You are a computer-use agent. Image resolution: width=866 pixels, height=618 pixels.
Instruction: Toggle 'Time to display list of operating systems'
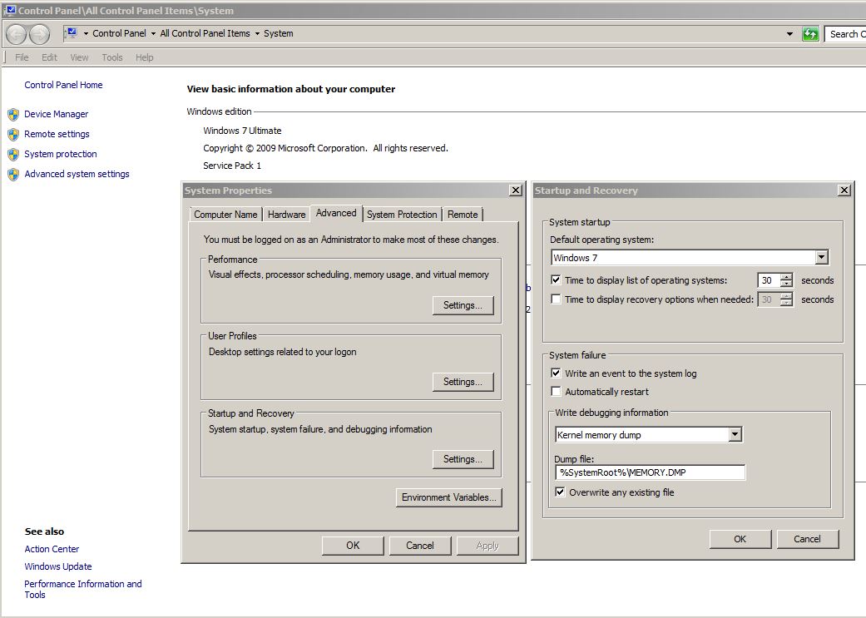[x=556, y=280]
